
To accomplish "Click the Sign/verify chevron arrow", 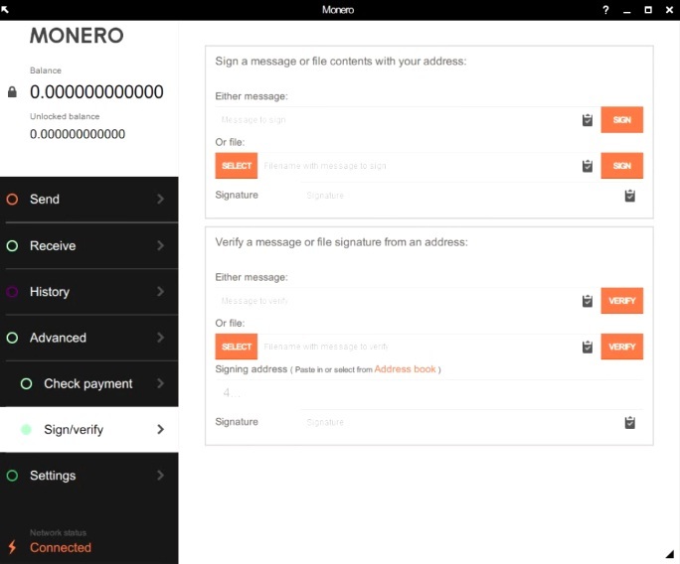I will [160, 429].
